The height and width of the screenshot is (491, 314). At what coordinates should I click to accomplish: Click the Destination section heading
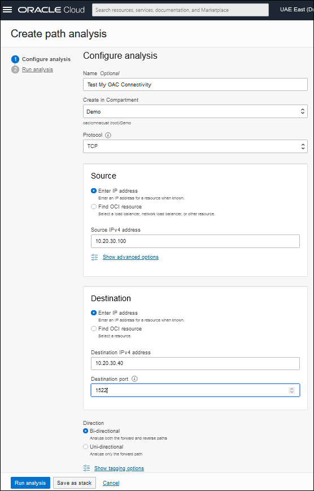(x=111, y=298)
